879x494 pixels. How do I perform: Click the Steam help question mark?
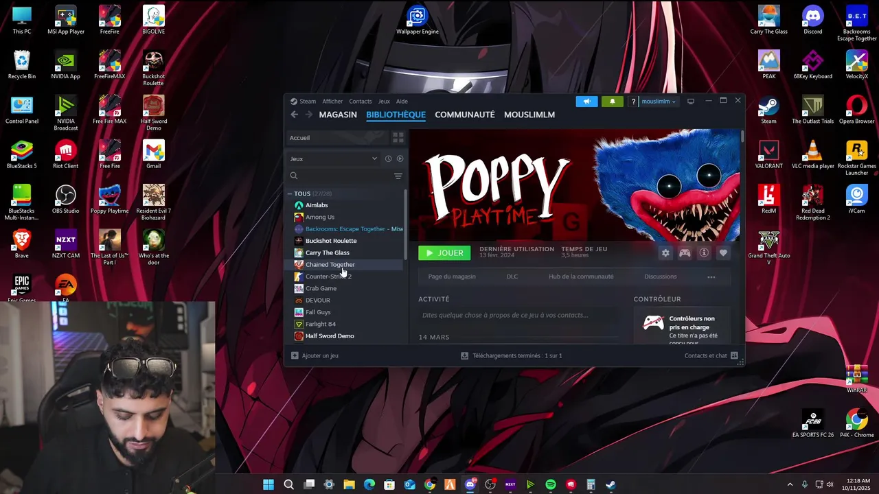tap(634, 102)
